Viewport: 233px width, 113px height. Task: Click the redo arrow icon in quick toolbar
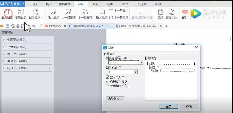coord(34,26)
